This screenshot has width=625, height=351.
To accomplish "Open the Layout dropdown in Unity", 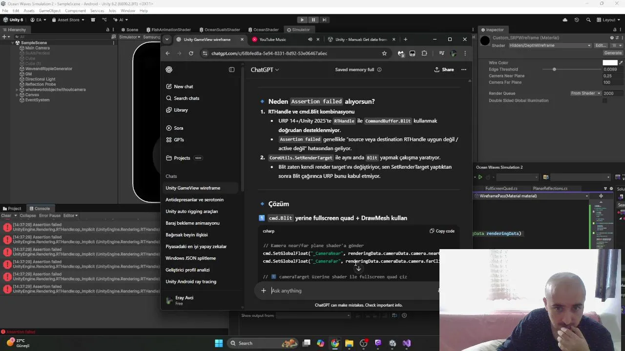I will tap(608, 20).
